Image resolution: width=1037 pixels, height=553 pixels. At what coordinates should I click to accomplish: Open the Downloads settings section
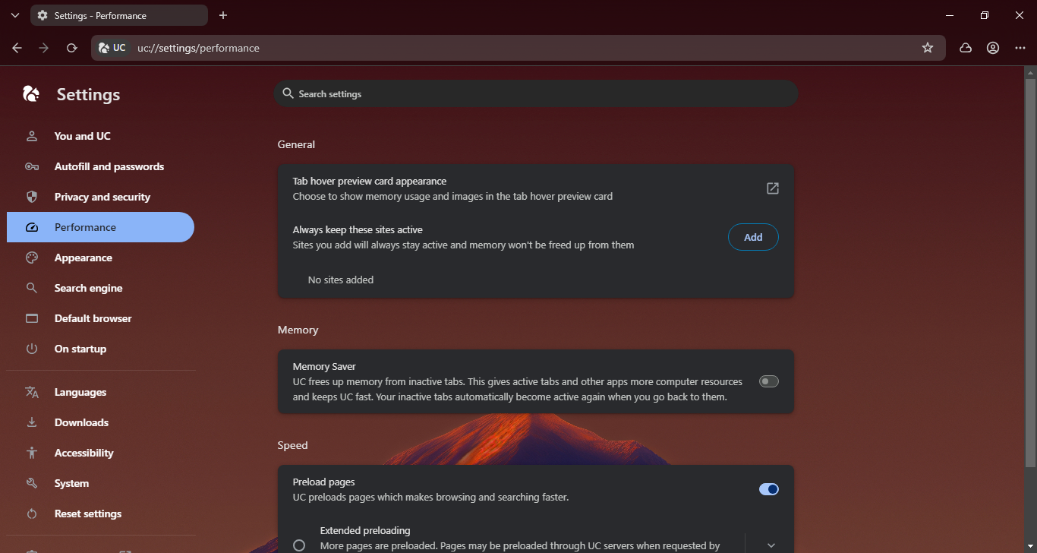pyautogui.click(x=81, y=422)
